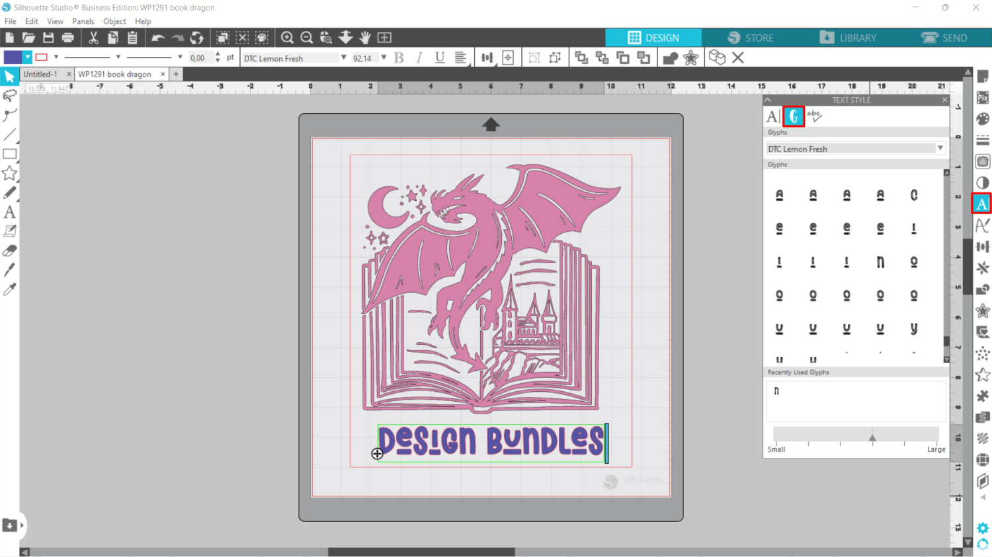Toggle Bold text formatting
Screen dimensions: 992x557
[399, 57]
